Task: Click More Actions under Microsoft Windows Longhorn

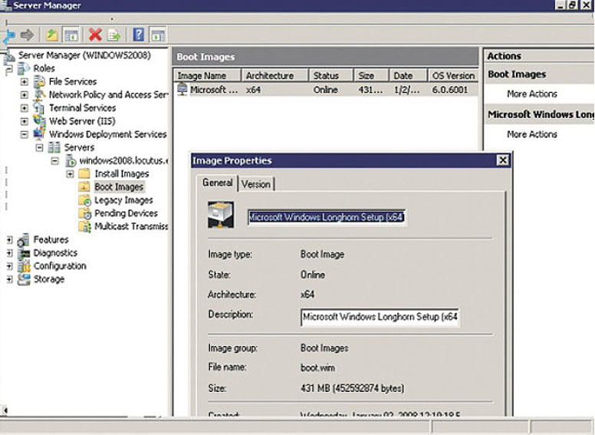Action: click(531, 134)
